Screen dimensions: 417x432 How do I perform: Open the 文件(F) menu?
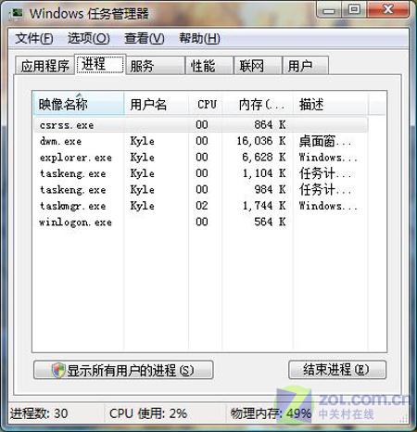(x=34, y=39)
